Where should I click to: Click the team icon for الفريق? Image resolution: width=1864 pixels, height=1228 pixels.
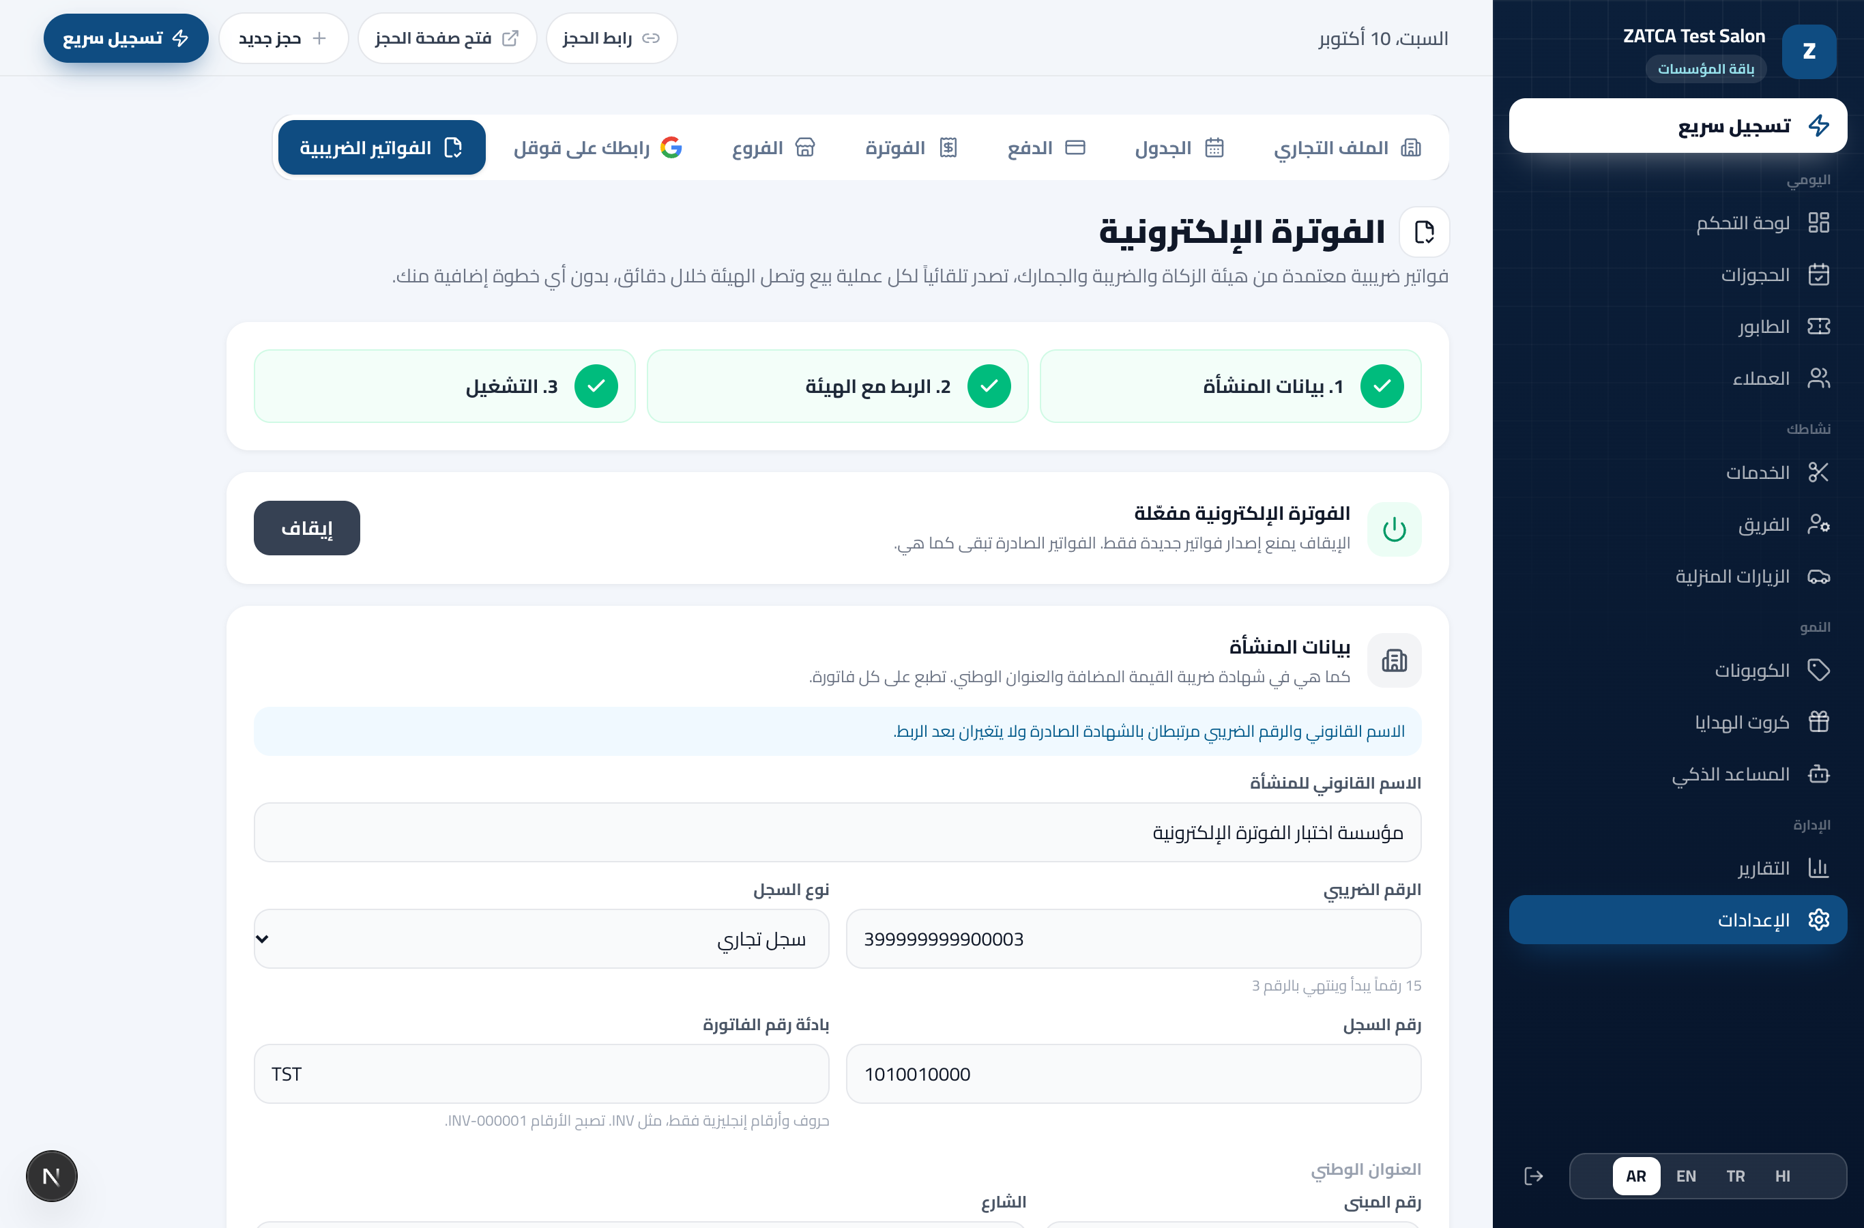[1818, 524]
